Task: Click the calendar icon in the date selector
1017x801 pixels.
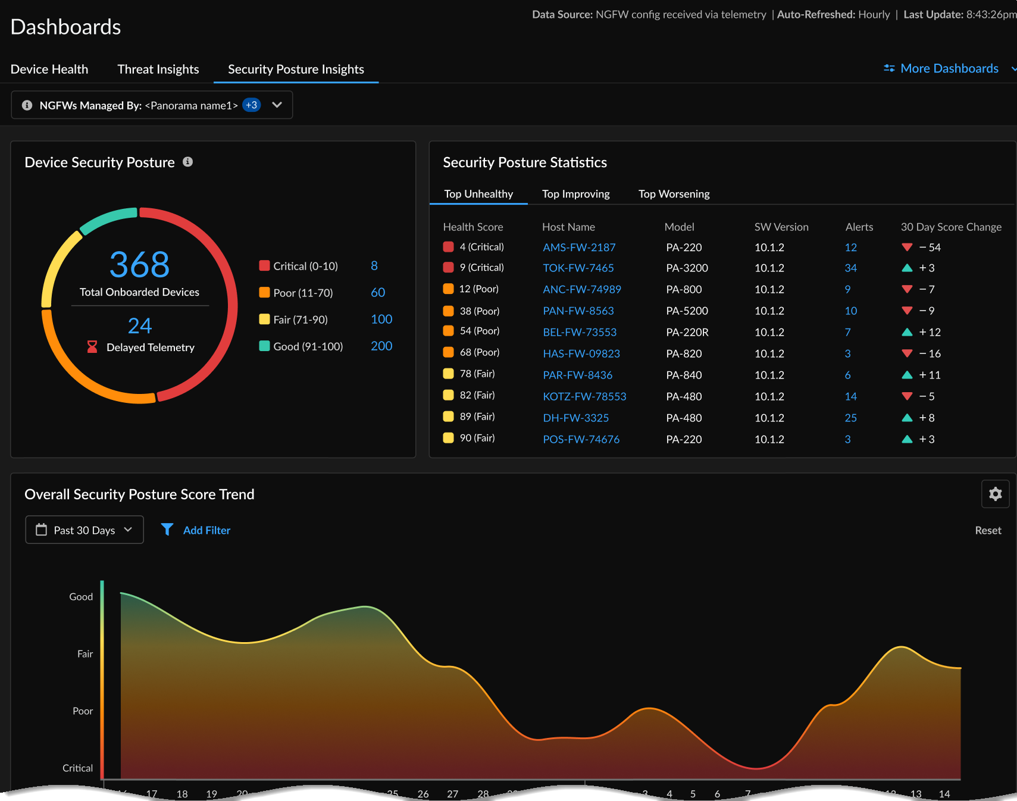Action: (41, 529)
